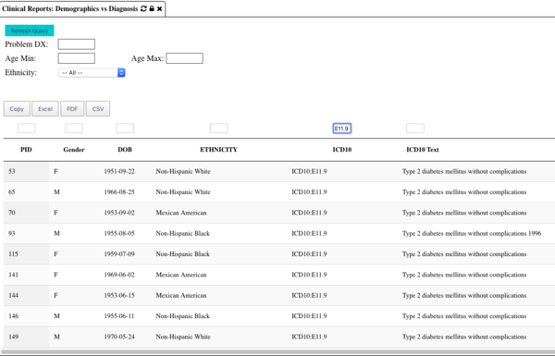This screenshot has height=356, width=555.
Task: Focus the Problem DX input field
Action: tap(77, 44)
